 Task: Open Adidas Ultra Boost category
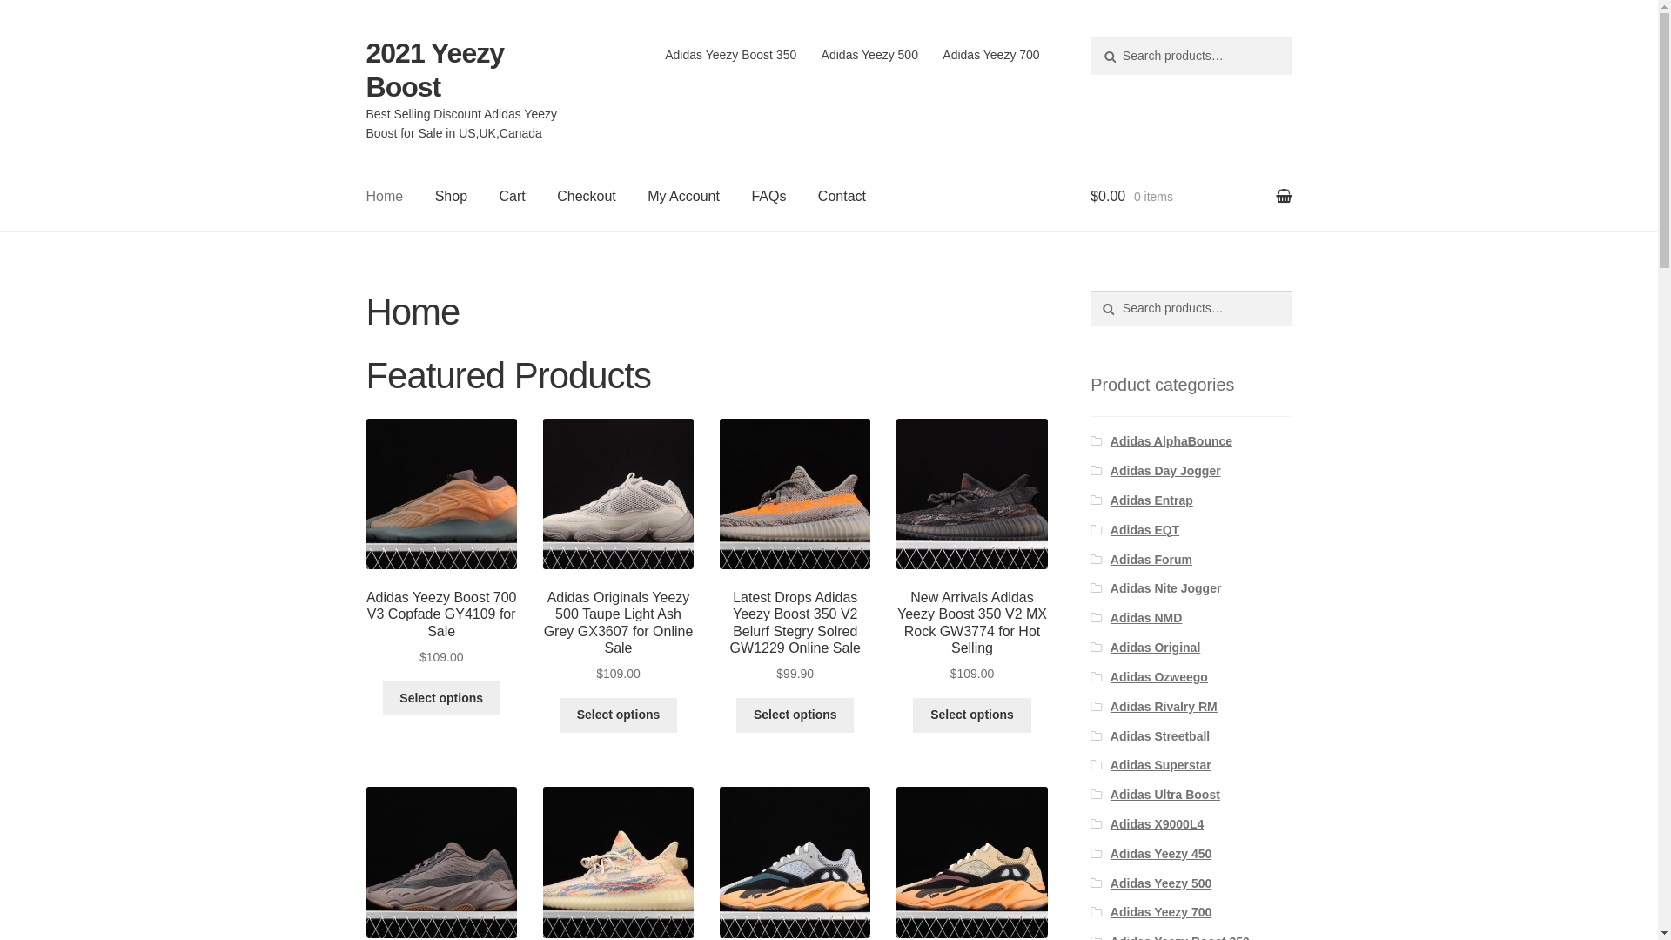point(1164,795)
